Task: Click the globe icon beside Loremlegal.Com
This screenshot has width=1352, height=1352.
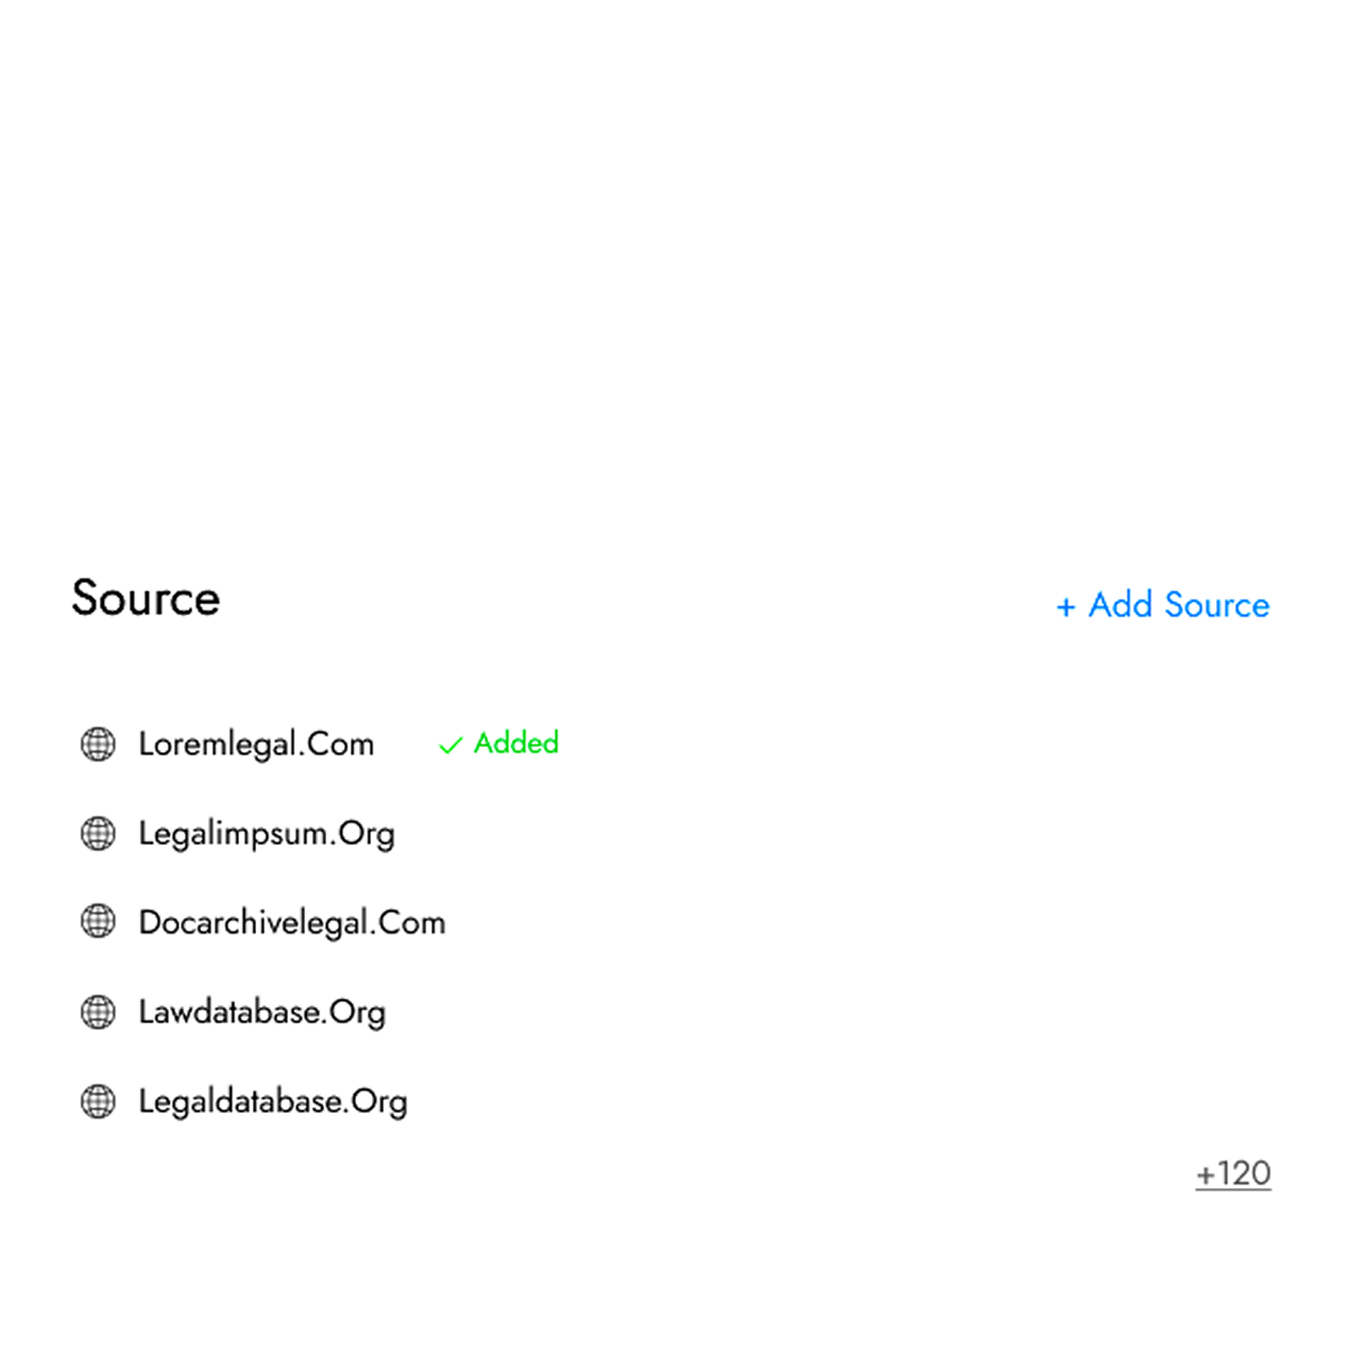Action: click(98, 745)
